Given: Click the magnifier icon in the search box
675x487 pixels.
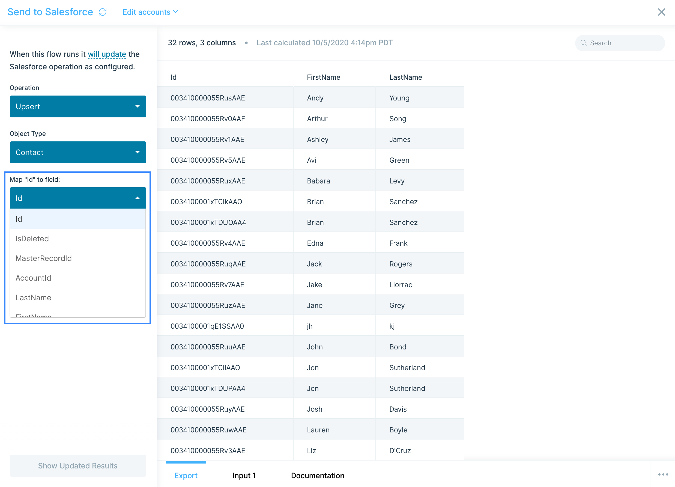Looking at the screenshot, I should point(583,43).
